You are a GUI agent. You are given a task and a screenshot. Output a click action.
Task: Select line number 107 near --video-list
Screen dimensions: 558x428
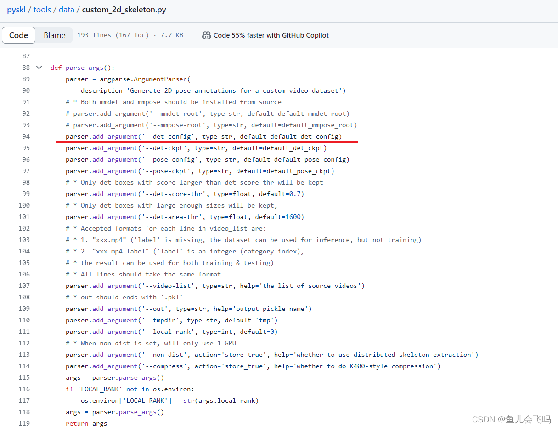click(26, 285)
